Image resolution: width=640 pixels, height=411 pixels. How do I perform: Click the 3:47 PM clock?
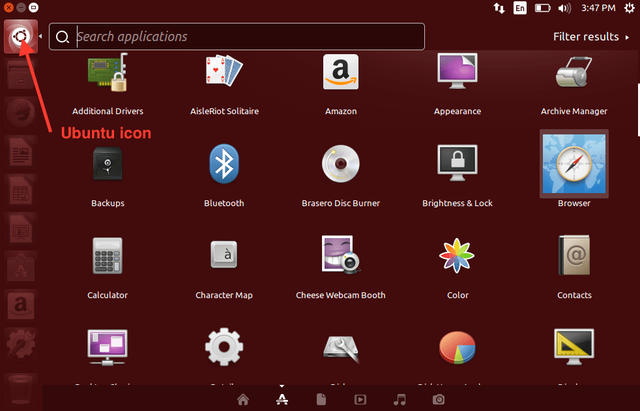point(598,8)
